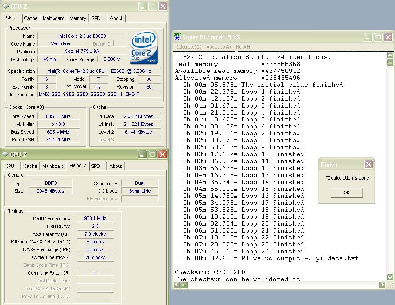Click the CAS# Latency value '7.0 clocks'
Viewport: 395px width, 305px height.
click(95, 234)
